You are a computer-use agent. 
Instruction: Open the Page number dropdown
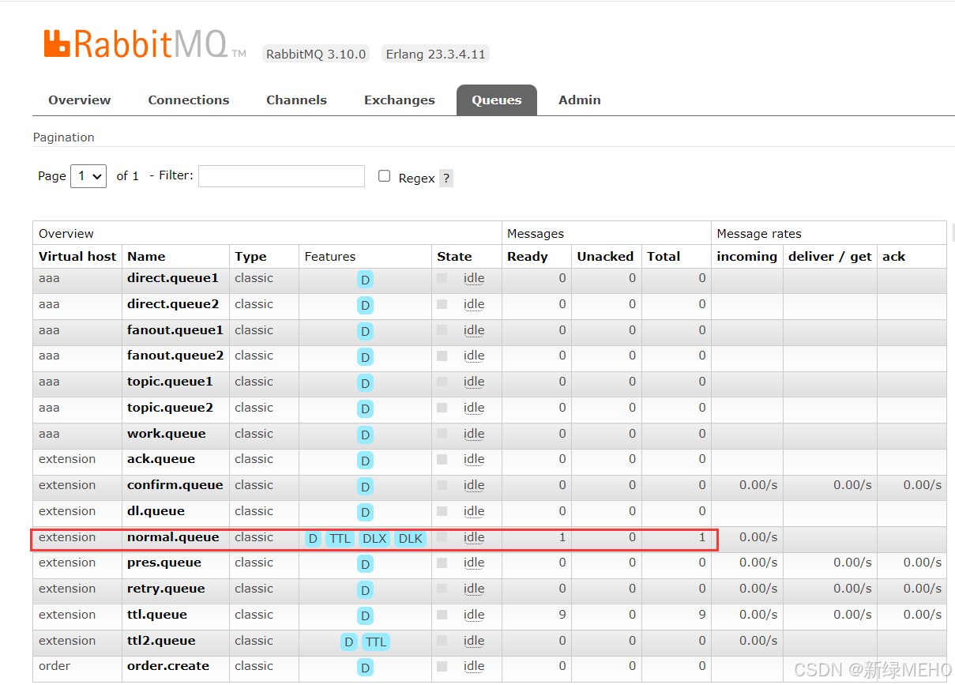point(88,176)
